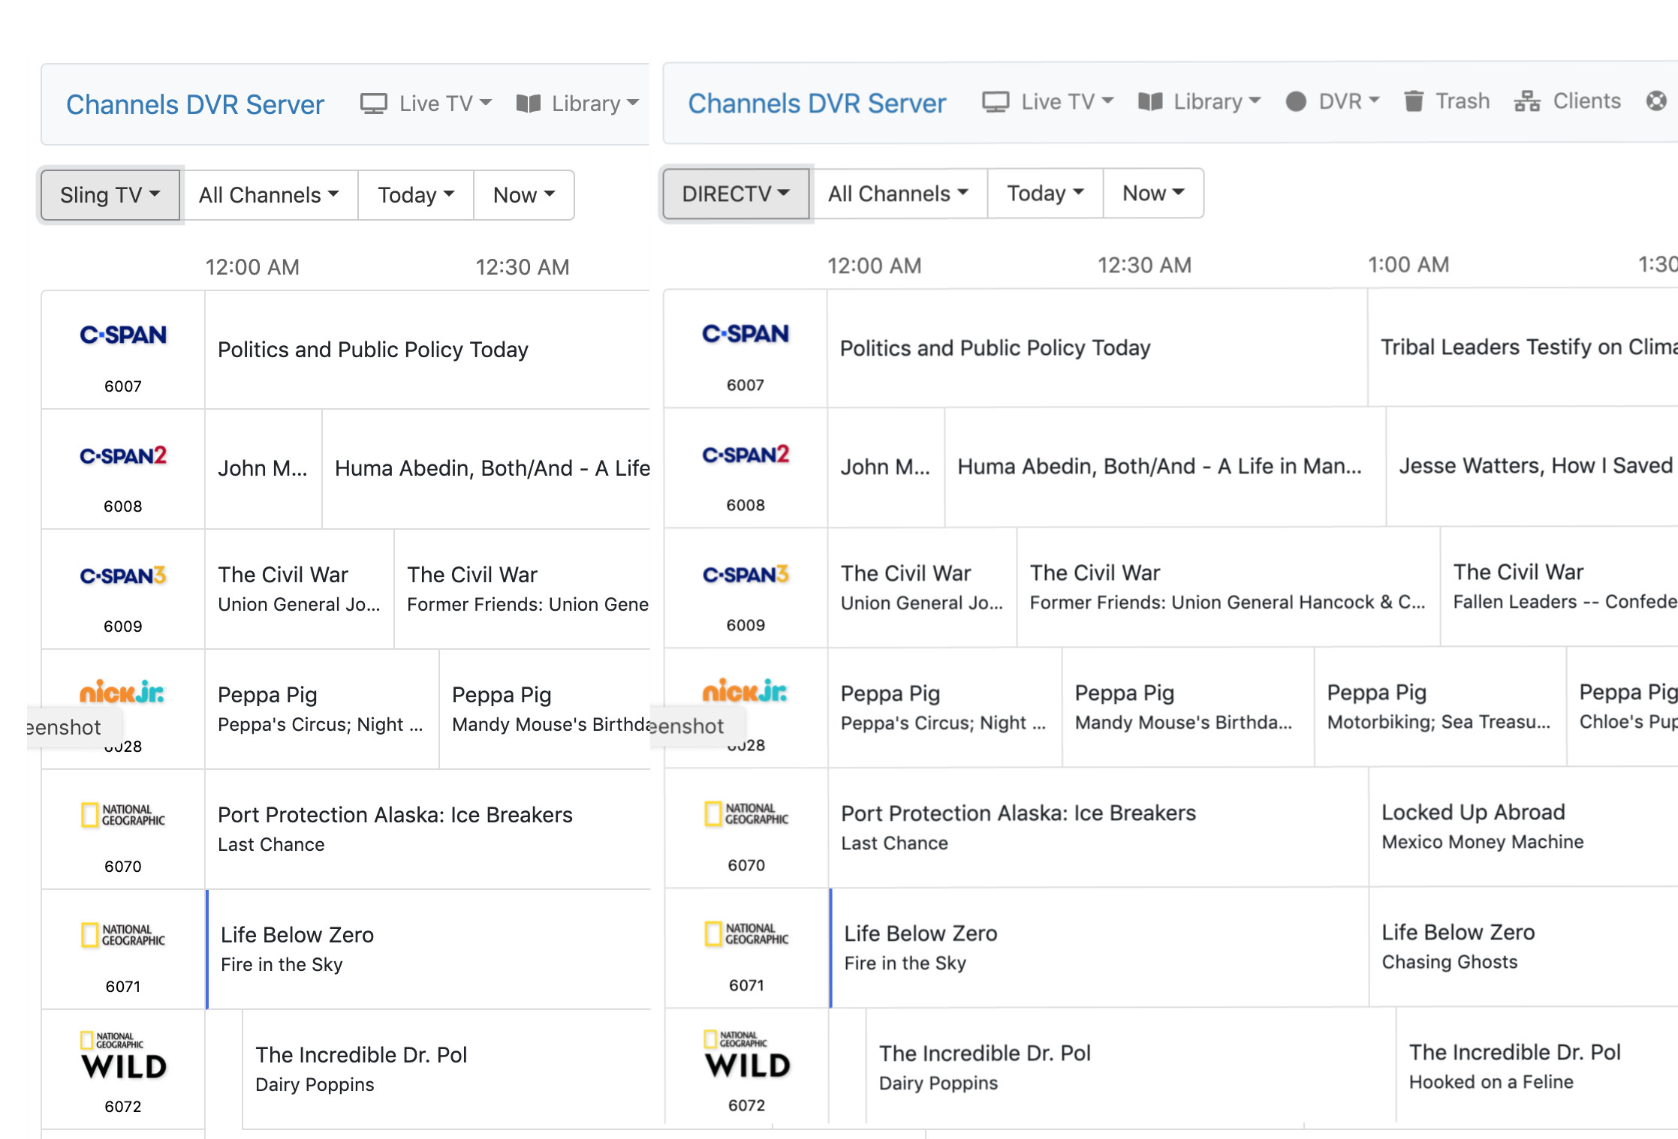Click the right Channels DVR Server link
This screenshot has width=1678, height=1139.
(816, 103)
